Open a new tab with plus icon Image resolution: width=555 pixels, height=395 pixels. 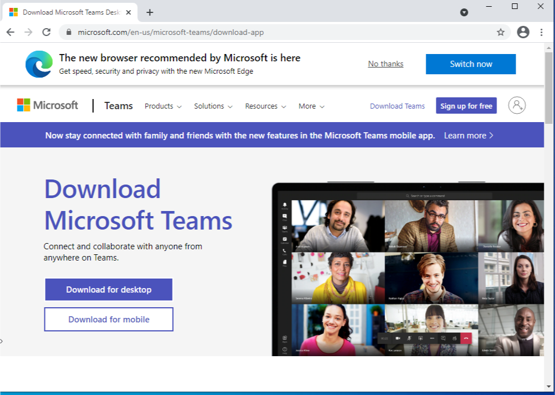point(150,12)
